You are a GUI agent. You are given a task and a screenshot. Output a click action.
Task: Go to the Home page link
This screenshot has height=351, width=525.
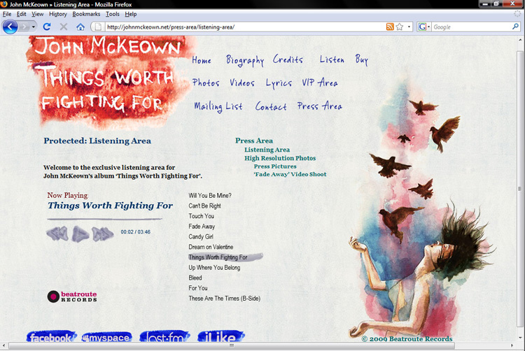202,60
